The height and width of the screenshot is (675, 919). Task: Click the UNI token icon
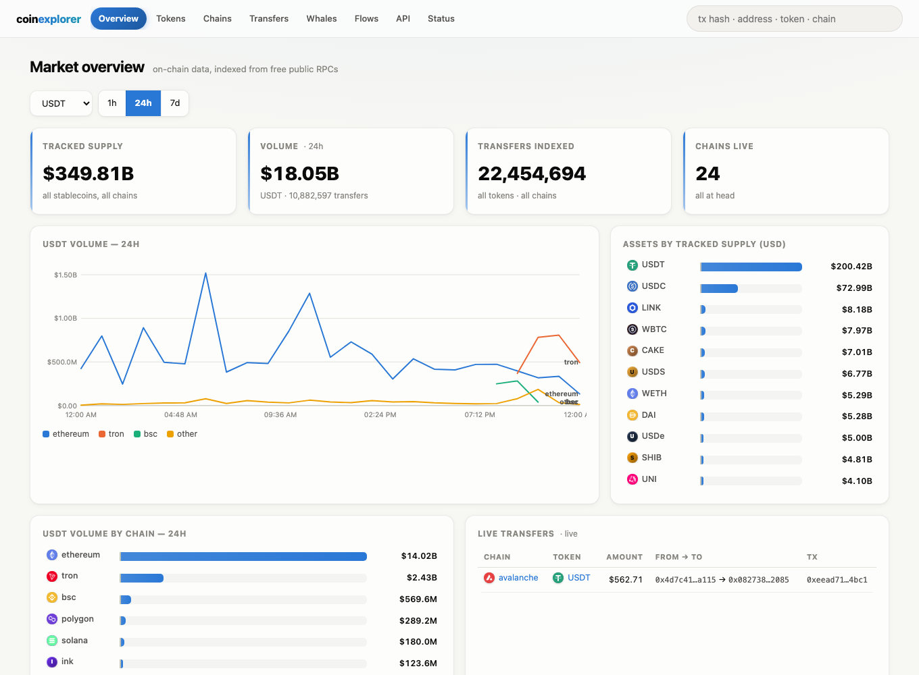tap(632, 479)
